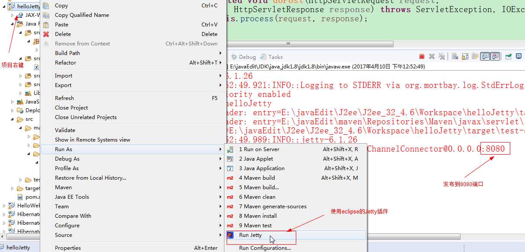Expand the HelloWeb project node
Viewport: 525px width, 252px height.
pos(4,206)
